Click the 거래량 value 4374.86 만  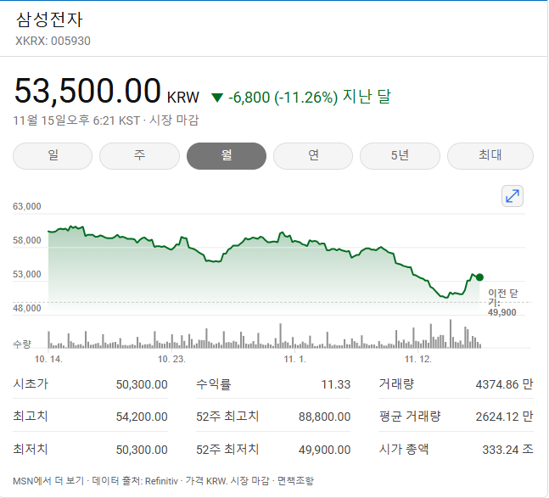(x=504, y=384)
